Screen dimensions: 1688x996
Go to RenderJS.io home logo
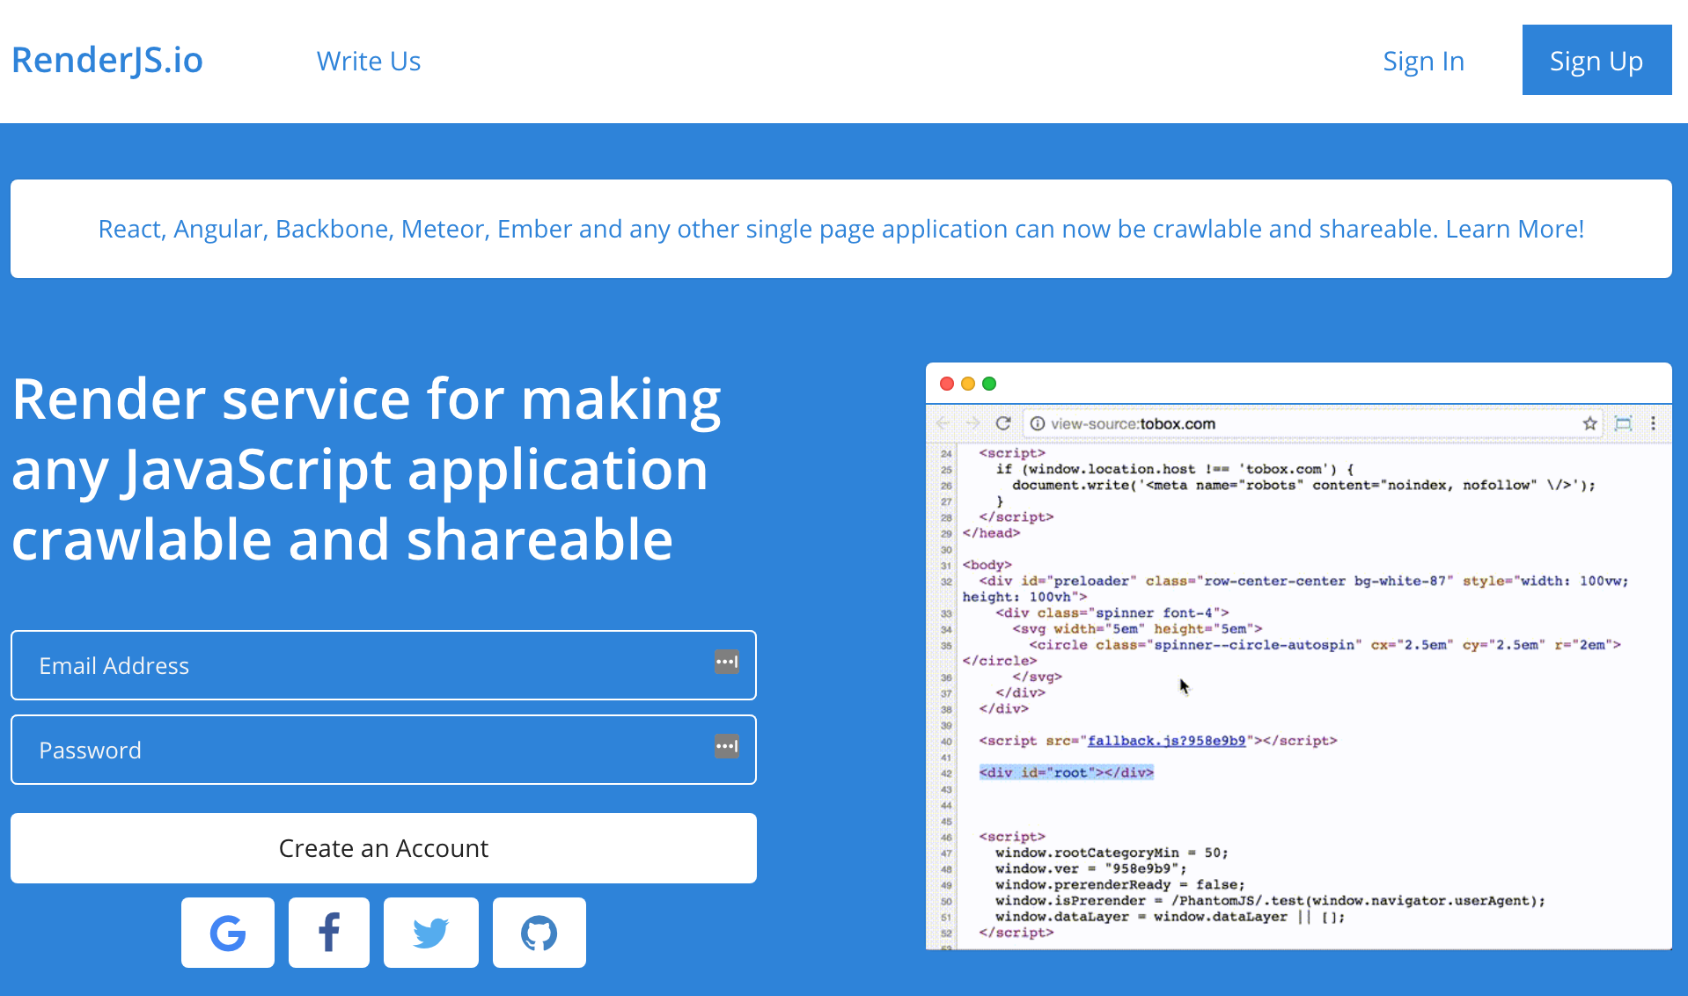(107, 60)
